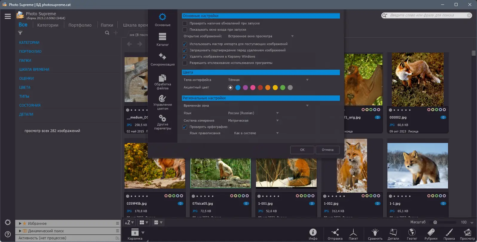Click the Правка brush icon
This screenshot has height=242, width=477.
click(x=449, y=234)
